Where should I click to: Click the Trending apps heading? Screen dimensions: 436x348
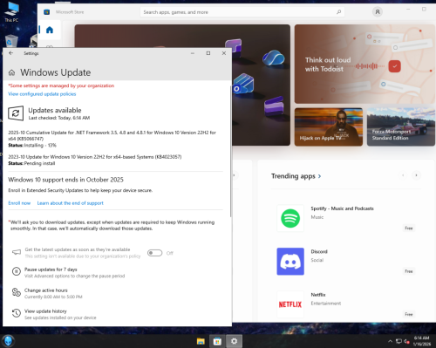coord(293,176)
